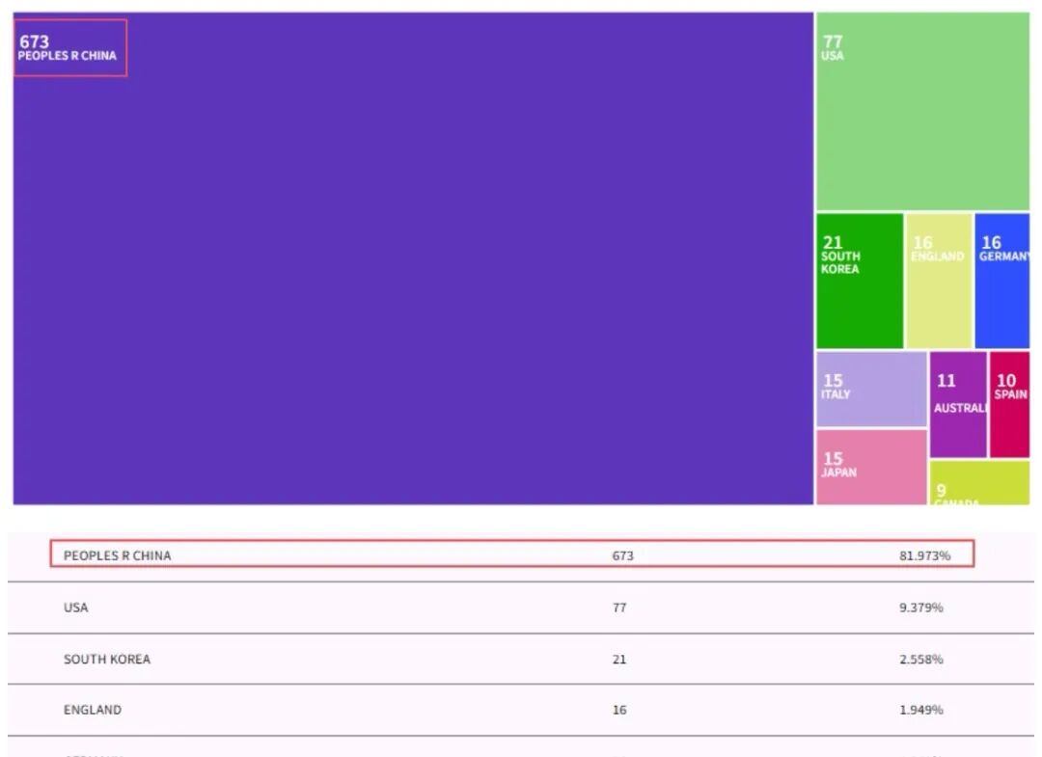Select the light green USA treemap tile
Image resolution: width=1042 pixels, height=757 pixels.
click(922, 112)
